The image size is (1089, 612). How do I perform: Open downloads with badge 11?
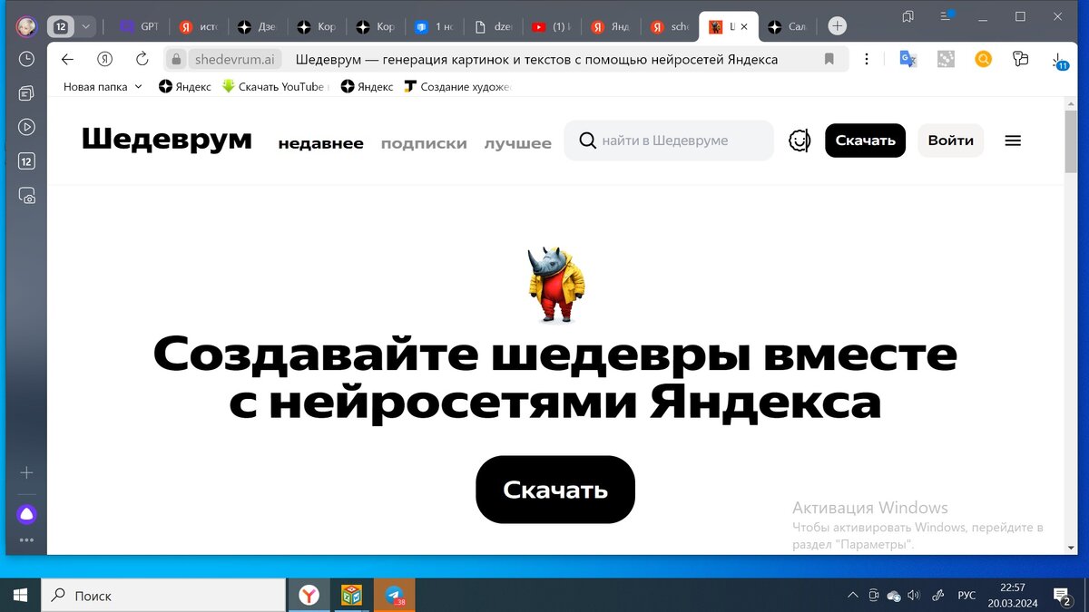[x=1059, y=61]
